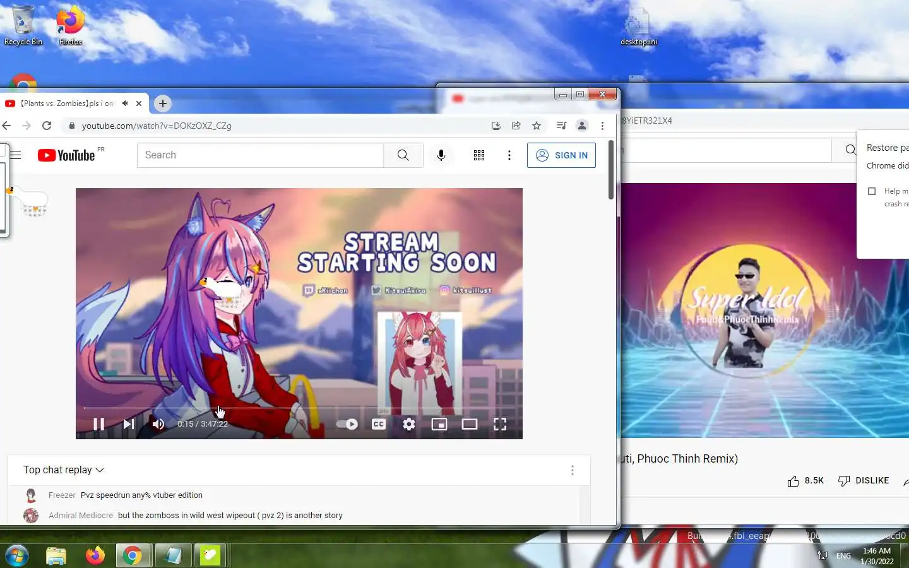Image resolution: width=909 pixels, height=568 pixels.
Task: Skip to next video in player
Action: click(x=128, y=424)
